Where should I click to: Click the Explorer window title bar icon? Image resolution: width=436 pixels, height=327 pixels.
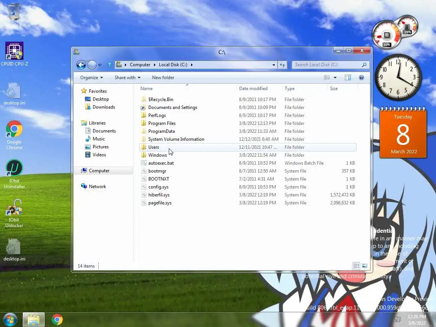pos(76,52)
